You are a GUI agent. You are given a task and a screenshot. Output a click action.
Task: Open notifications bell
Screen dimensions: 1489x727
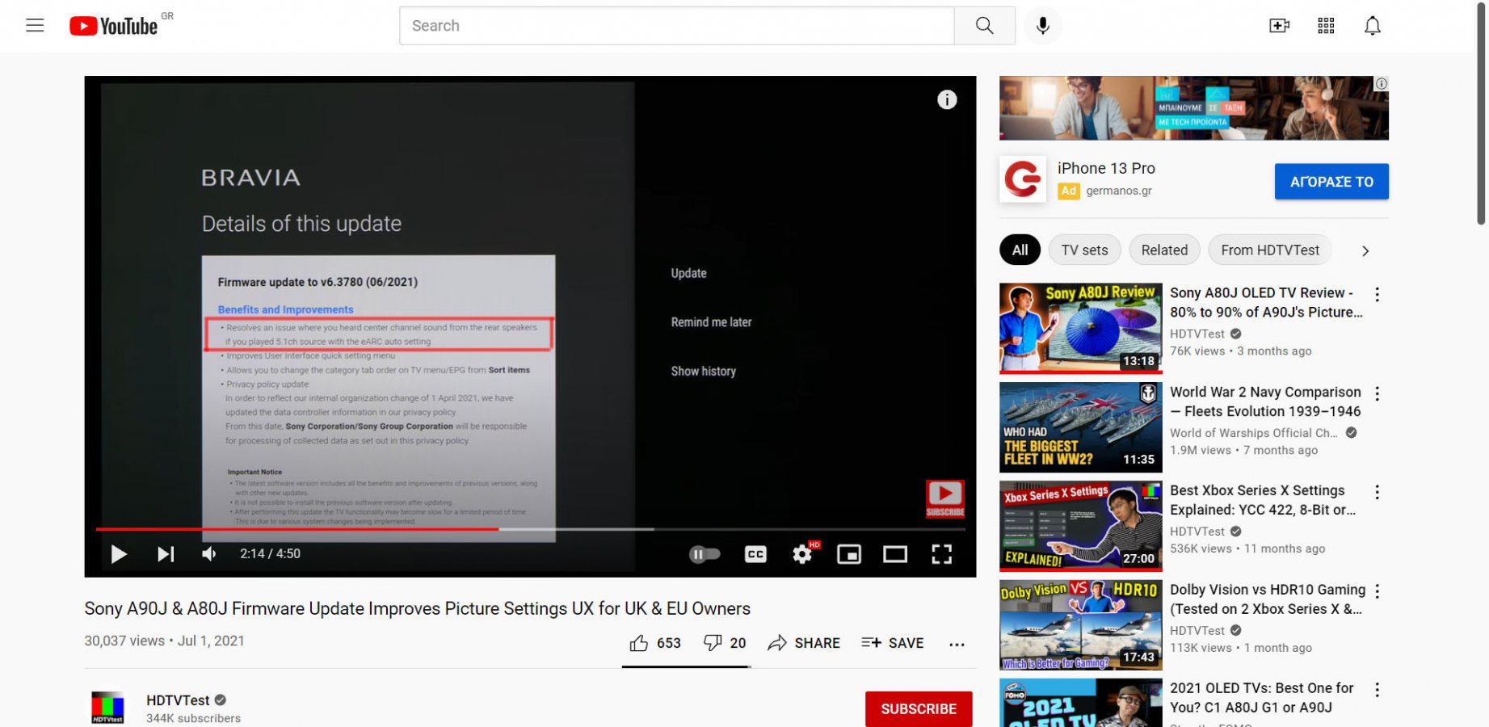pyautogui.click(x=1372, y=26)
